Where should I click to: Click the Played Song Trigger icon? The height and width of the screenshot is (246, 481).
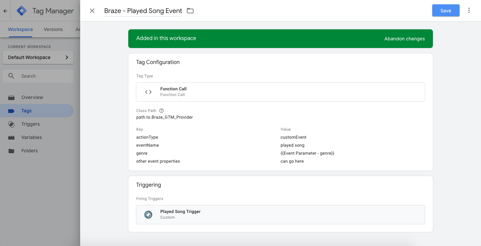coord(148,215)
